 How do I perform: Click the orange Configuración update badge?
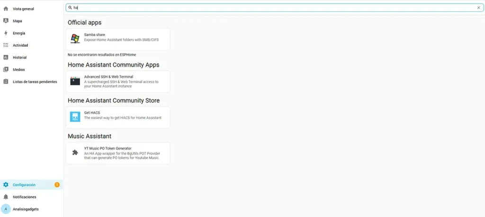[x=57, y=185]
